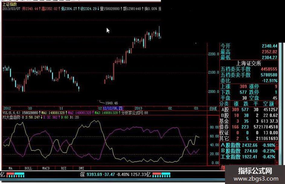
Task: Click the 平盘 label
Action: click(225, 98)
